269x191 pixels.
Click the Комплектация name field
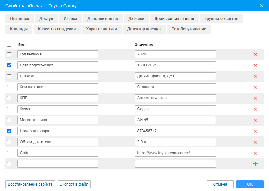click(x=58, y=87)
